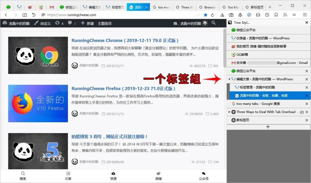Click the 5周年纪念 article thumbnail
Viewport: 311px width, 183px height.
coord(38,151)
